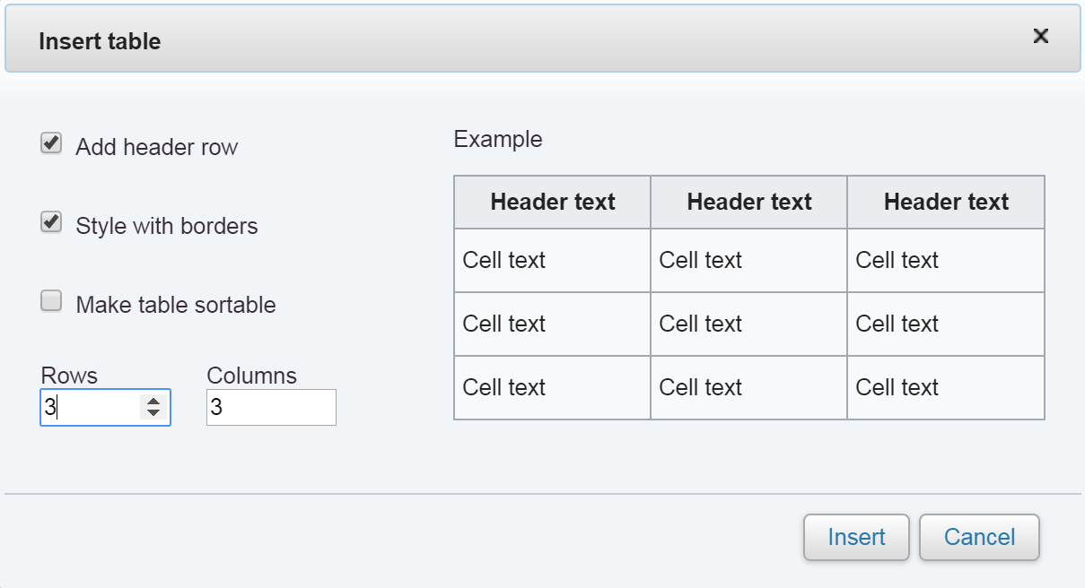Screen dimensions: 1085x588
Task: Click the "Make table sortable" text label
Action: point(176,305)
